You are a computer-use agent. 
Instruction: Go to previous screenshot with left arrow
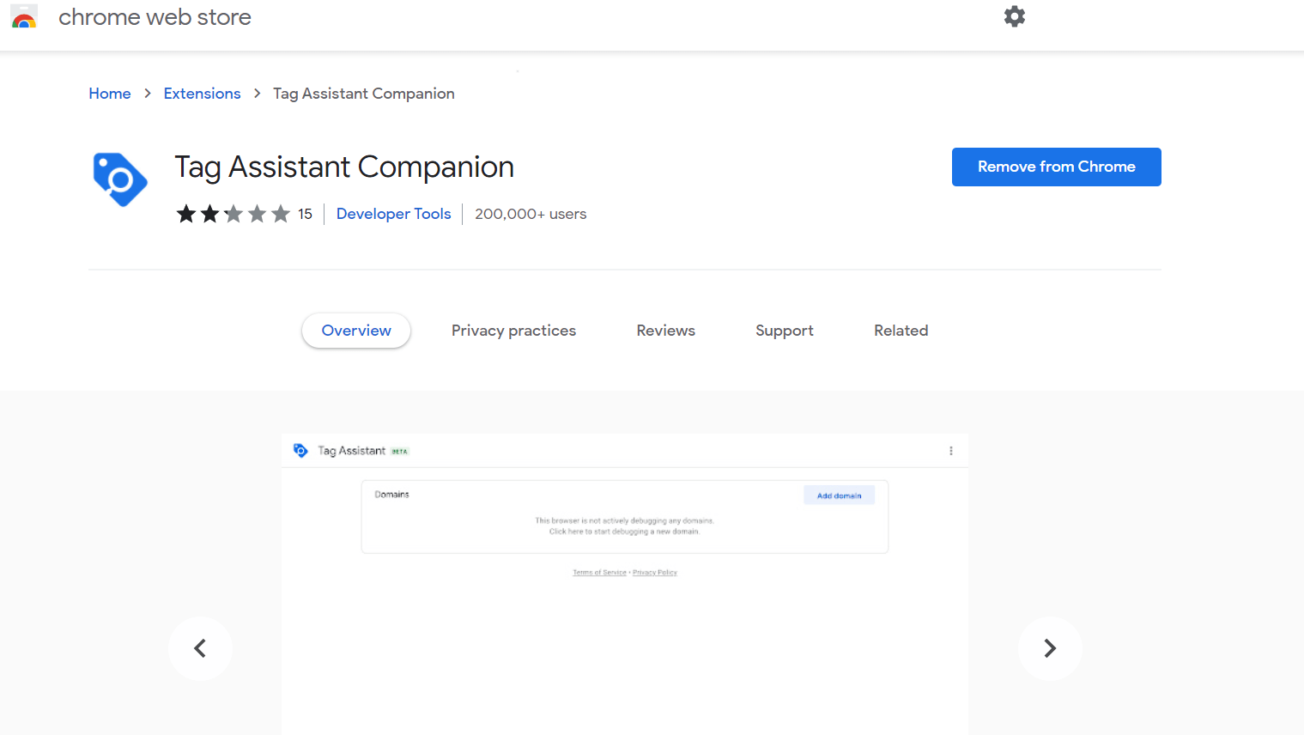click(200, 648)
